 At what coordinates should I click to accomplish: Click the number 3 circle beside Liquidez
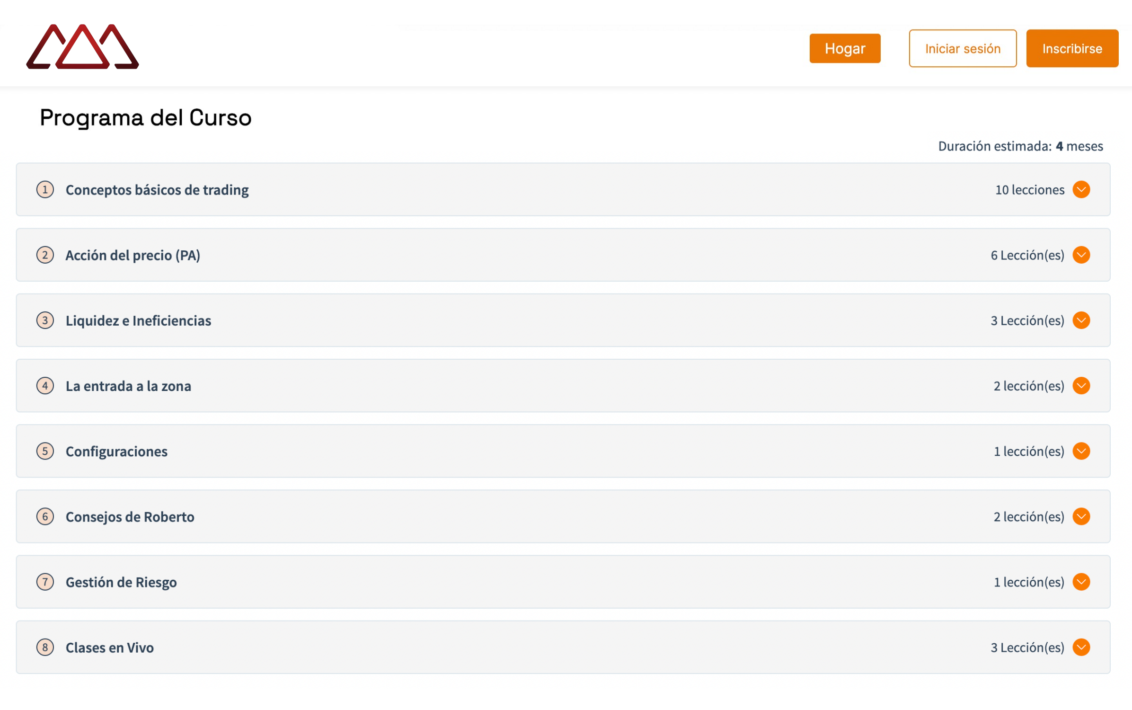[x=45, y=320]
